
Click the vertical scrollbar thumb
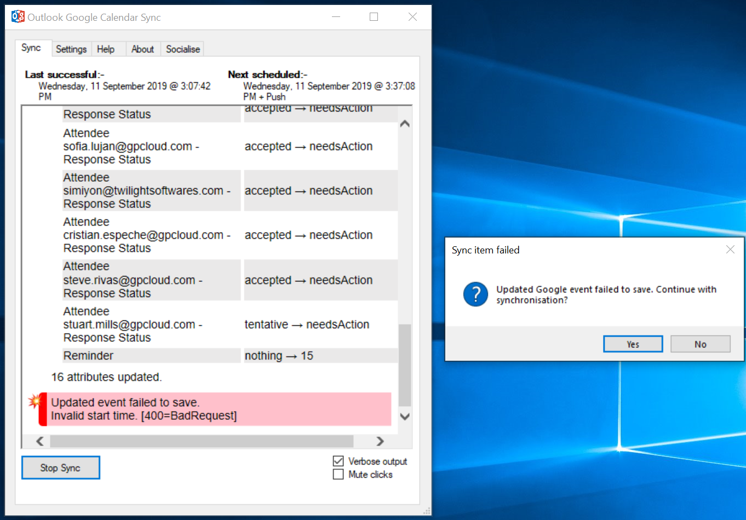(405, 365)
